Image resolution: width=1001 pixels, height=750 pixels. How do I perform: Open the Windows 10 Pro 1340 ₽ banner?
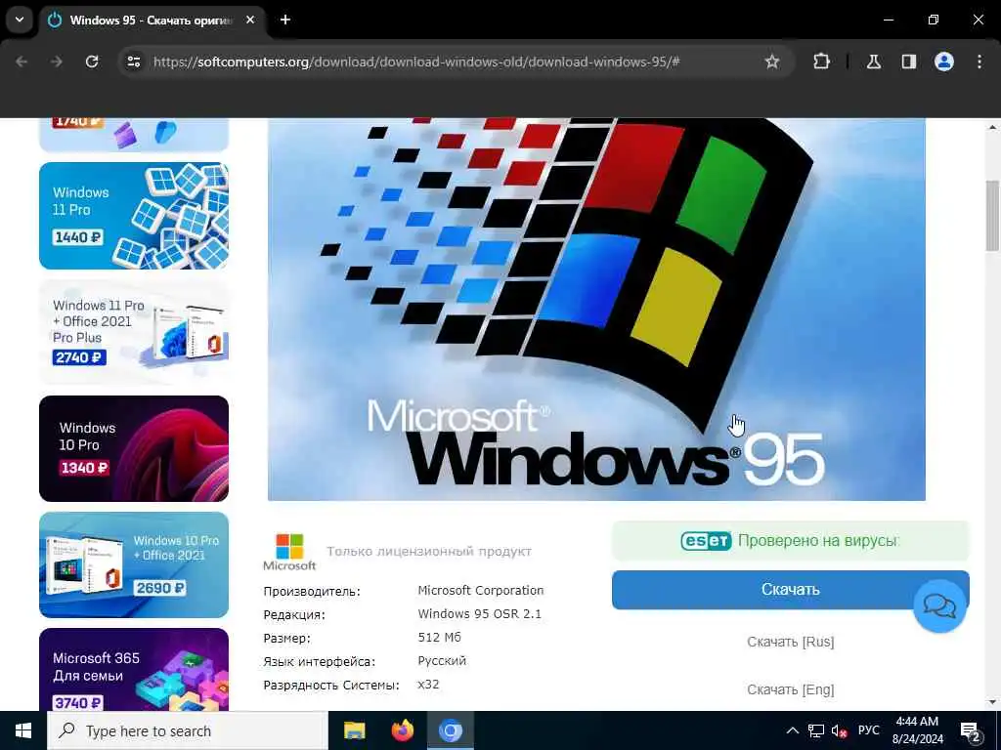tap(134, 448)
